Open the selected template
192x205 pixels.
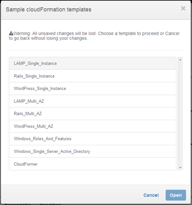[176, 195]
